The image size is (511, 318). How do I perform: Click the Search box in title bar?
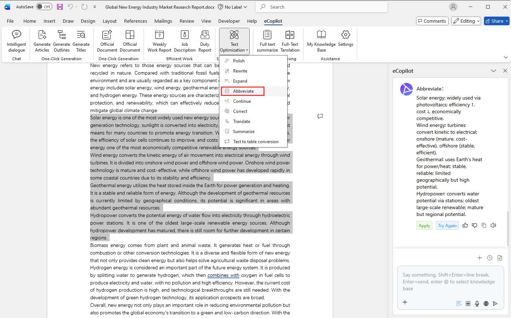click(321, 7)
